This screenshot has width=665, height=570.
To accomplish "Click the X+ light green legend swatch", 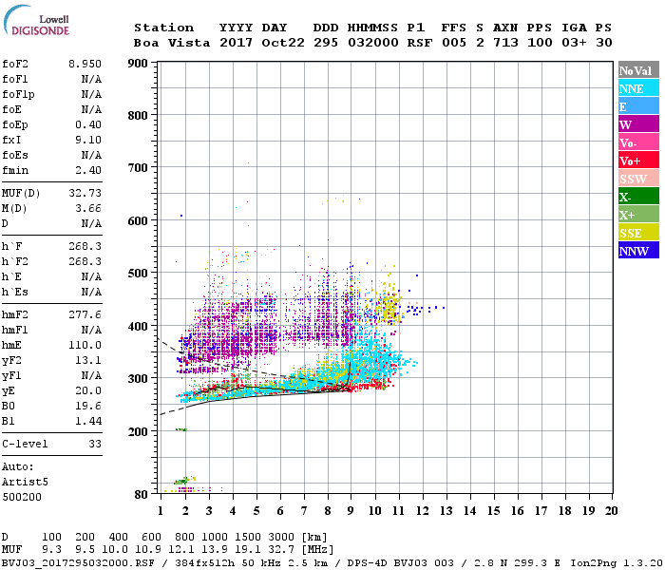I will point(637,215).
